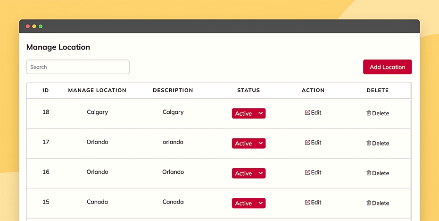Image resolution: width=439 pixels, height=221 pixels.
Task: Click Calgary in the Description column
Action: pyautogui.click(x=173, y=112)
